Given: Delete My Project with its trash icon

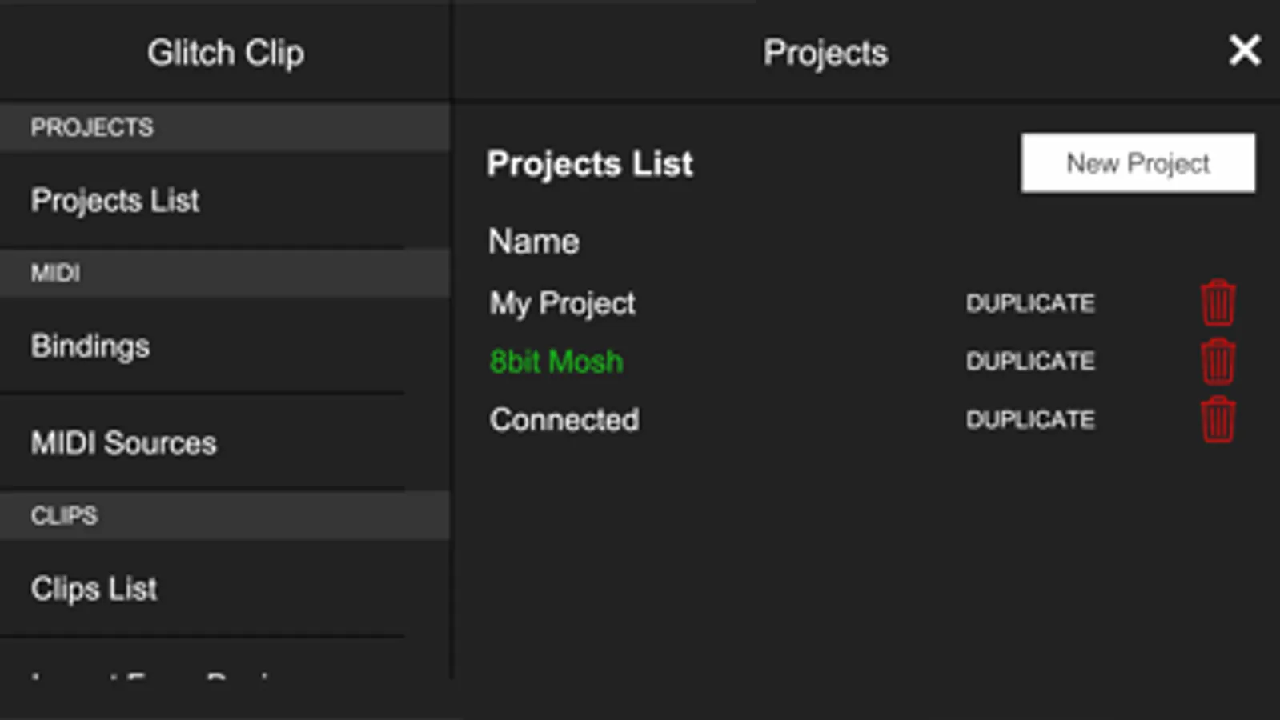Looking at the screenshot, I should pos(1218,303).
